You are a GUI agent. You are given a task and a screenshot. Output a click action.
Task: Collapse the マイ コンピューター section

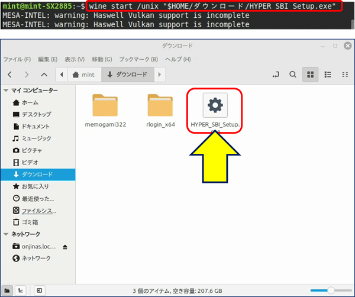[x=6, y=91]
